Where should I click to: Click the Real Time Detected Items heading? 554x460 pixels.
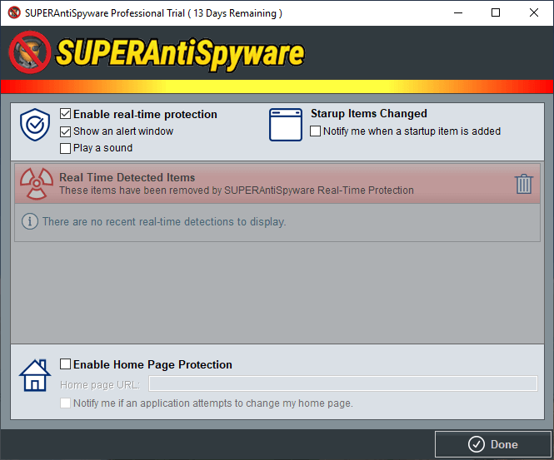coord(127,177)
